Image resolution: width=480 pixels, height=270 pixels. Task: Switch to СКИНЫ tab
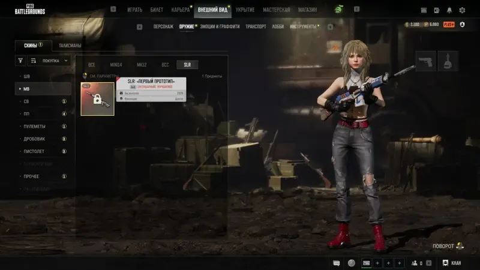coord(34,46)
